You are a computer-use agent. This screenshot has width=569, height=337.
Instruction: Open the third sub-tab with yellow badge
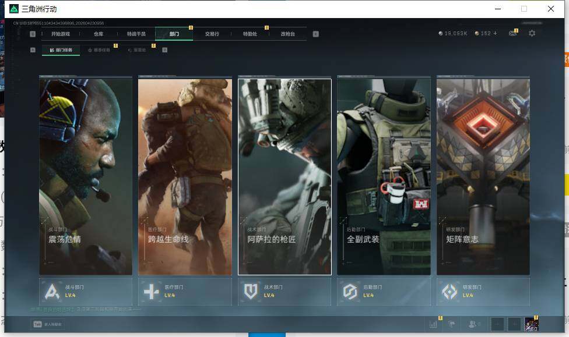[x=137, y=50]
